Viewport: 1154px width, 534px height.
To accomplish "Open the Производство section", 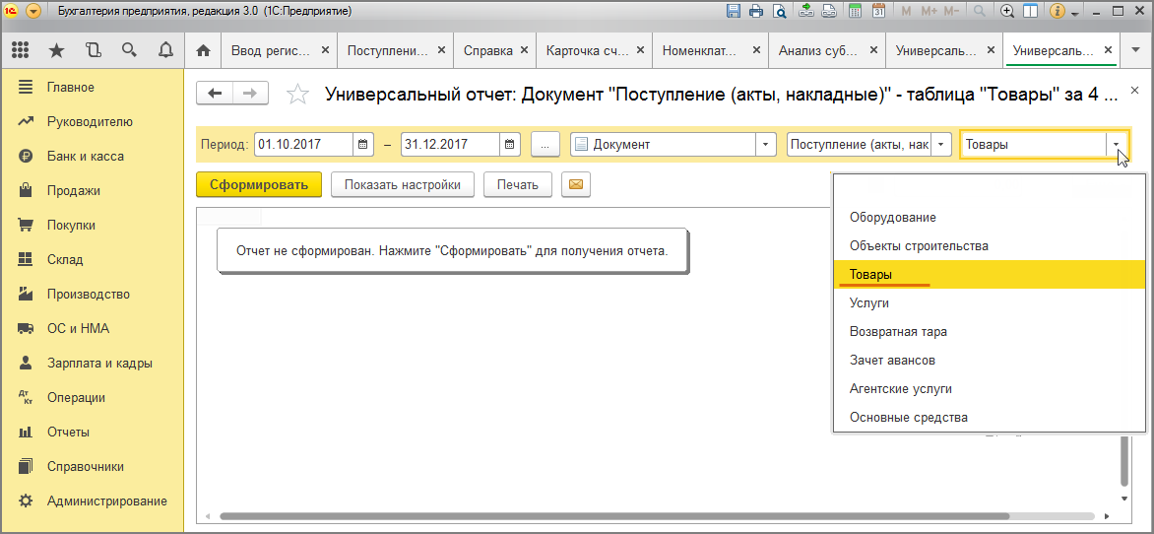I will click(89, 295).
